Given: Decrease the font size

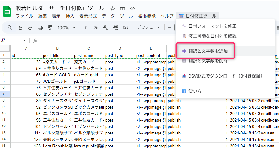Looking at the screenshot, I should pos(169,27).
